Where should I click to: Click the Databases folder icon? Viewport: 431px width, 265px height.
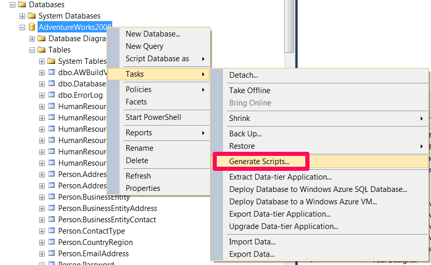(22, 5)
